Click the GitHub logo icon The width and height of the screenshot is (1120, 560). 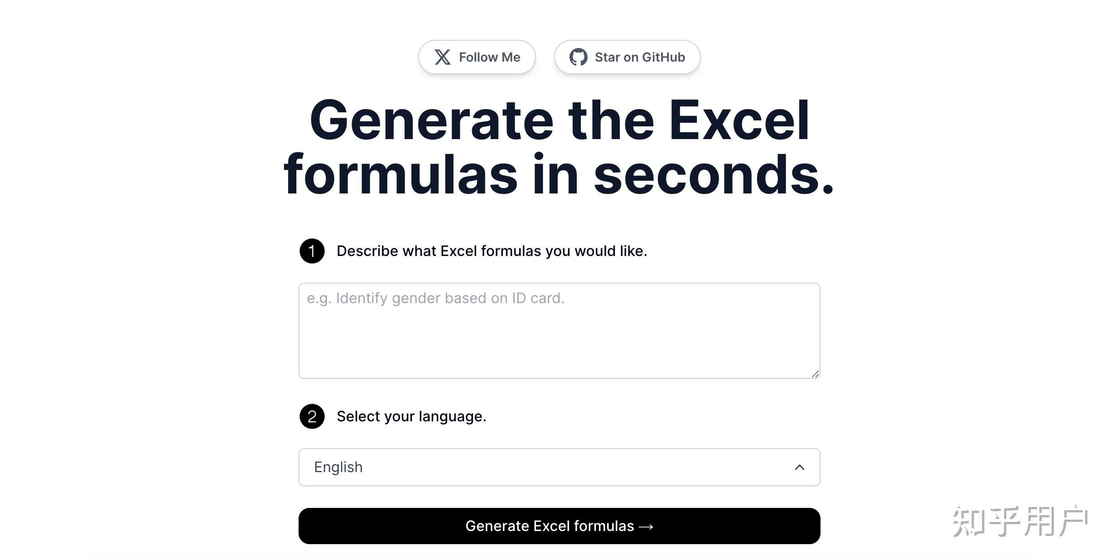579,57
